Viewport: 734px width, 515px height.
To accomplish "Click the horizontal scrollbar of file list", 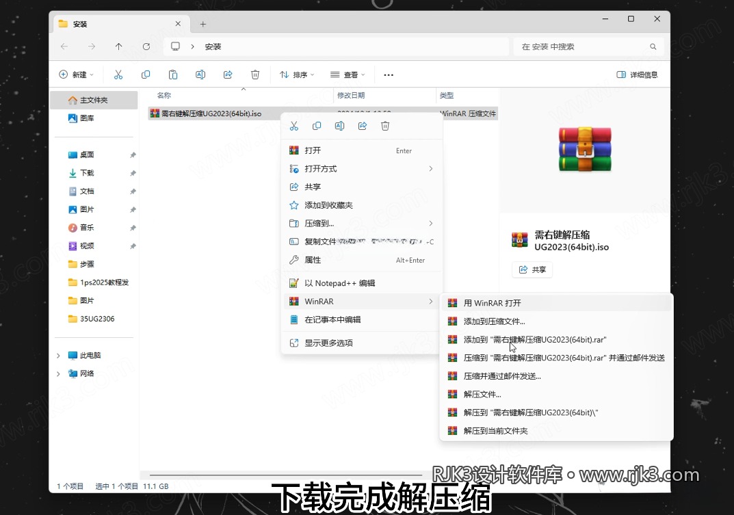I will coord(285,475).
